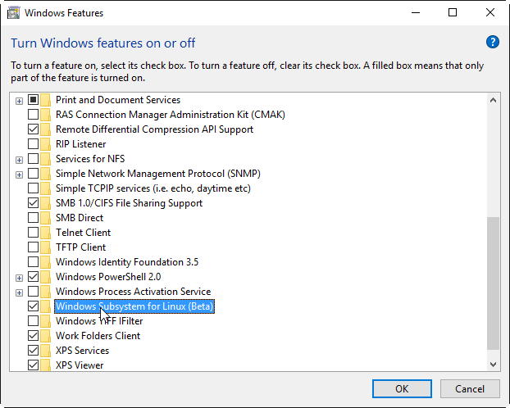Expand the Services for NFS node
Viewport: 510px width, 408px height.
click(19, 160)
